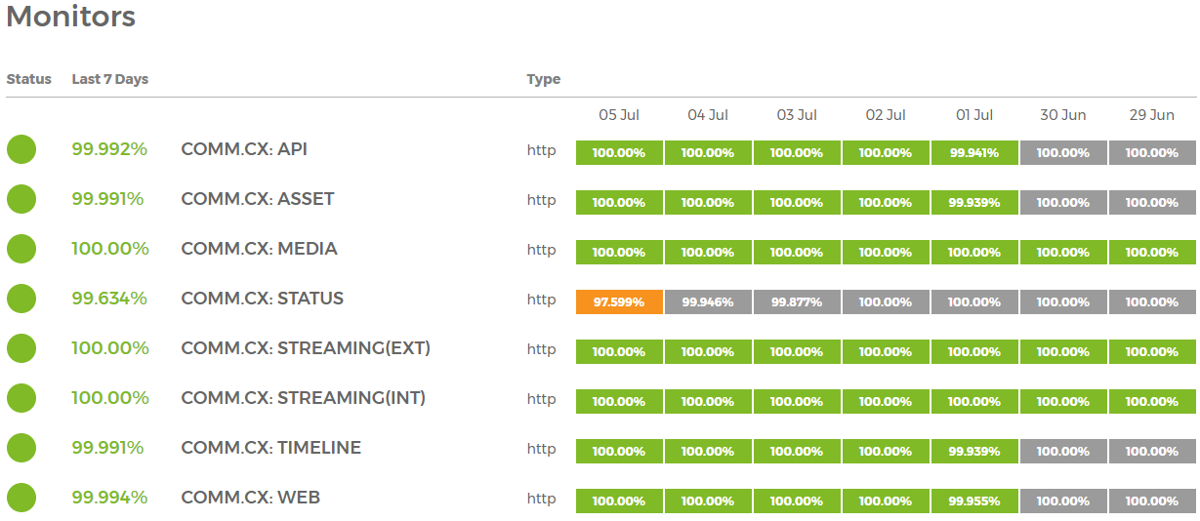This screenshot has height=521, width=1200.
Task: Click the green status circle for COMM.CX: ASSET
Action: click(21, 199)
